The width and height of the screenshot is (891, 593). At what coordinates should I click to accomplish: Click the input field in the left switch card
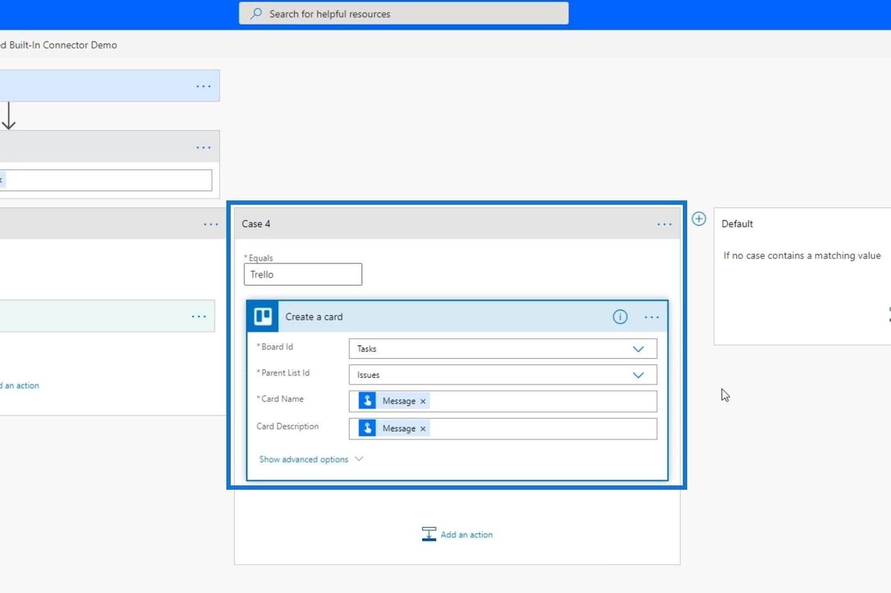click(x=106, y=180)
